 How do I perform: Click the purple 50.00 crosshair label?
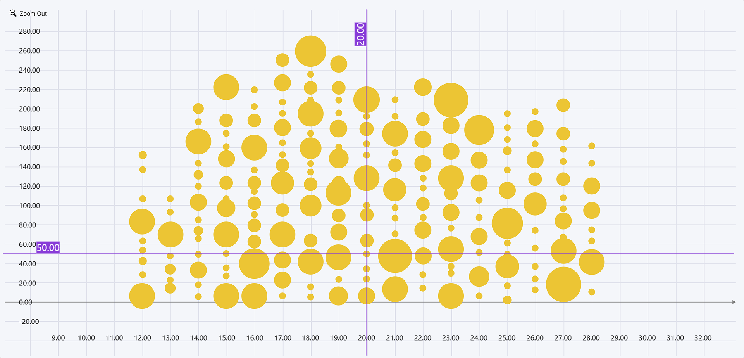[48, 247]
